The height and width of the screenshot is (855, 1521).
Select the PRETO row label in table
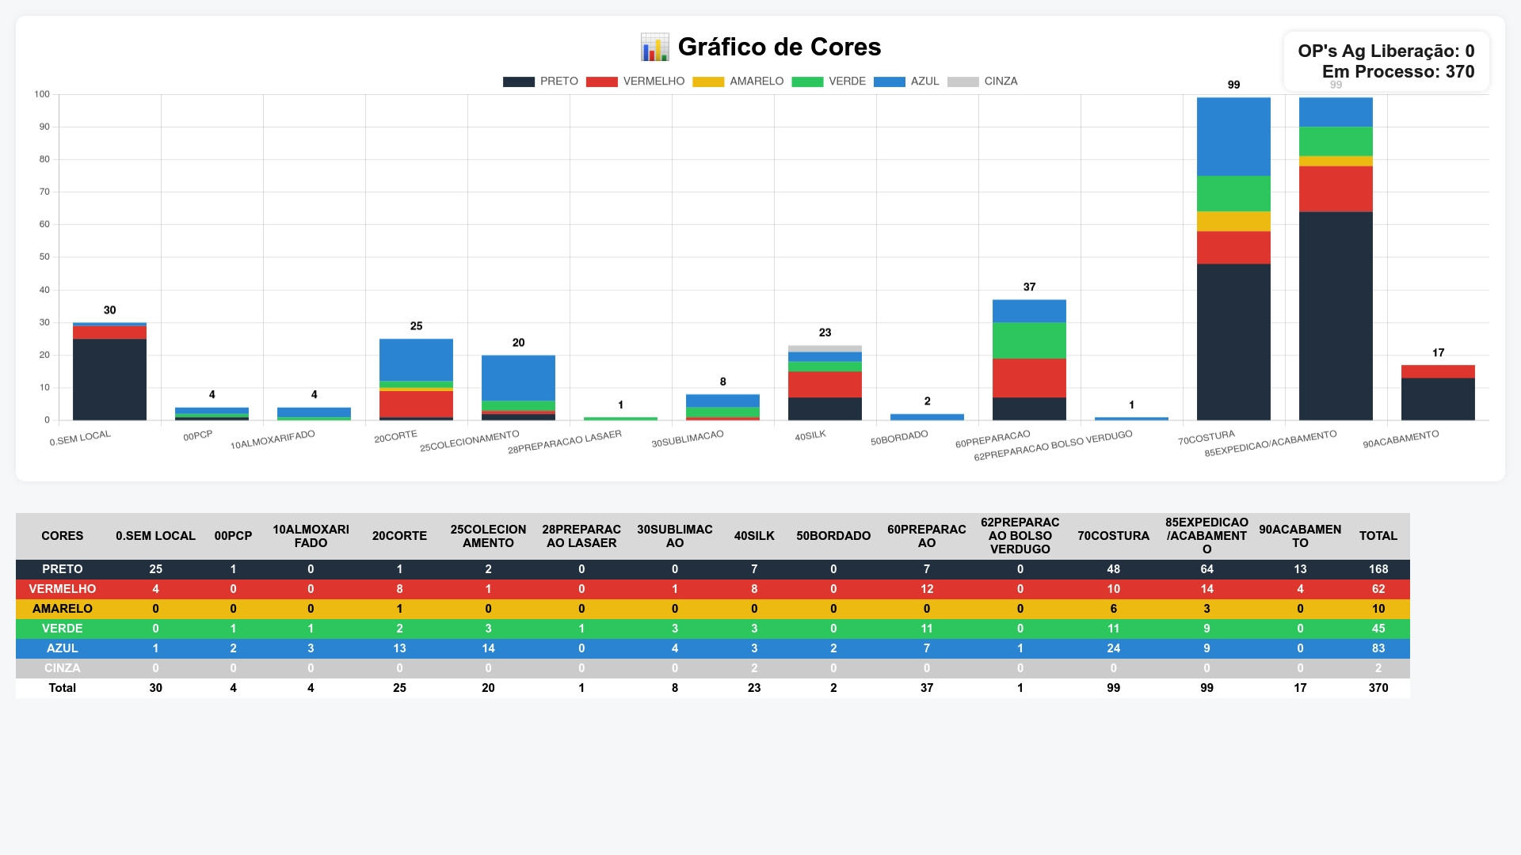[x=62, y=569]
